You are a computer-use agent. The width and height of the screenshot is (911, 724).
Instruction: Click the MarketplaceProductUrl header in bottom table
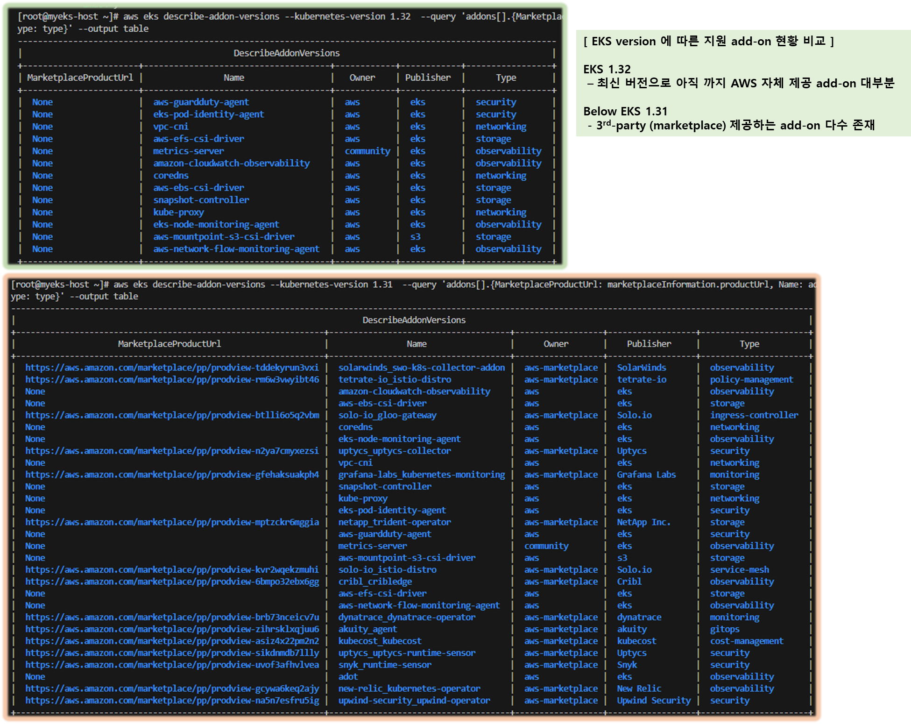coord(169,344)
